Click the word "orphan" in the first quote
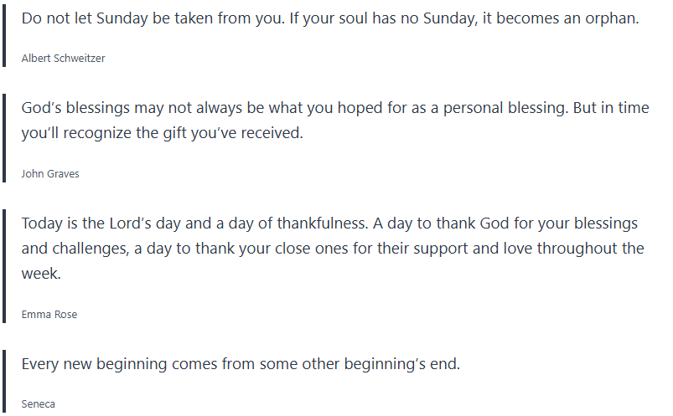673x416 pixels. point(614,18)
